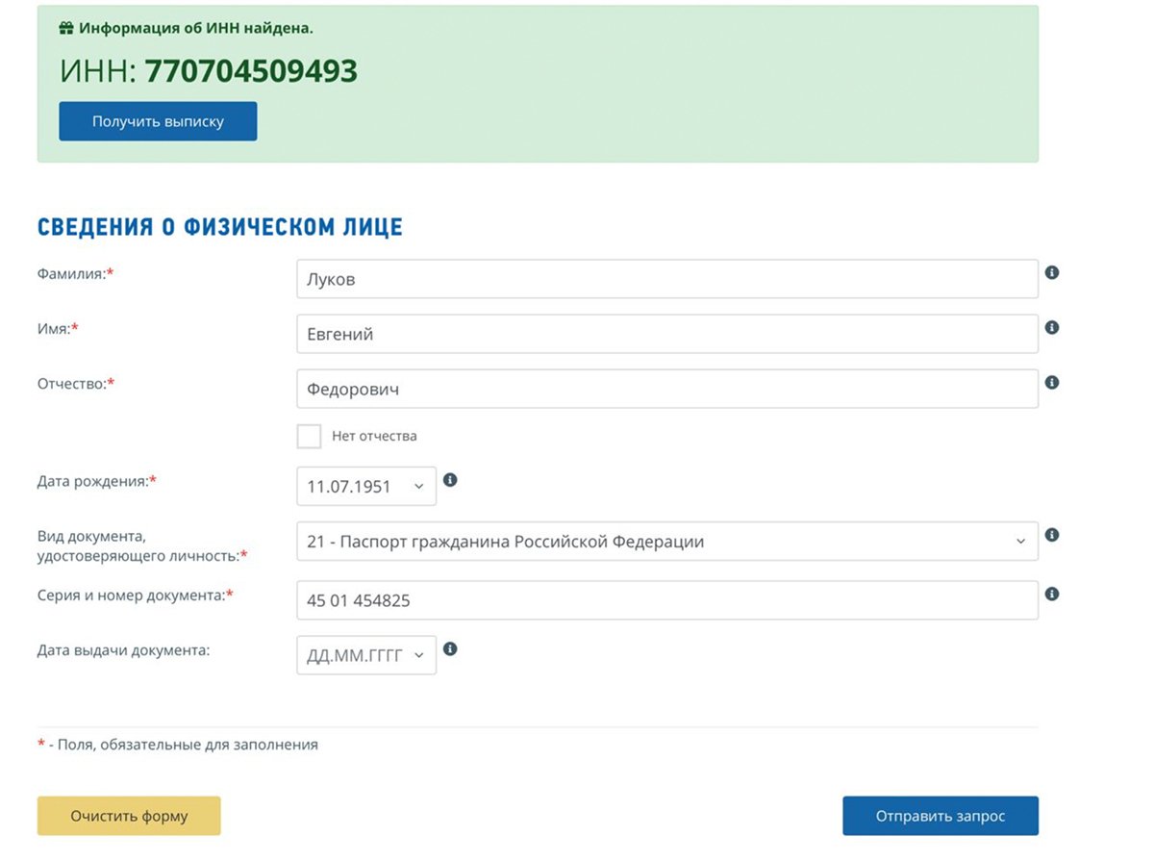
Task: Focus the Имя text field
Action: tap(666, 334)
